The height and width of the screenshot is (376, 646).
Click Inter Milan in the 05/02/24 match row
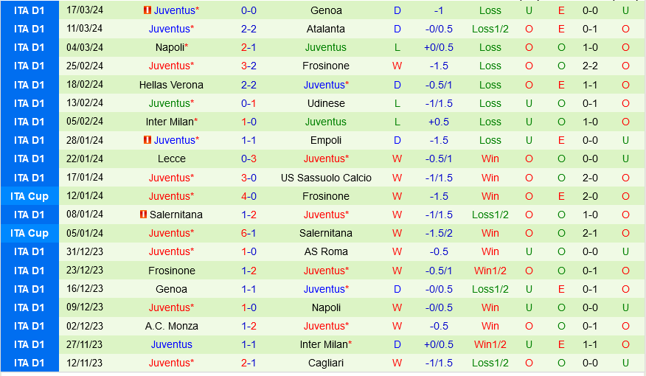(x=169, y=122)
